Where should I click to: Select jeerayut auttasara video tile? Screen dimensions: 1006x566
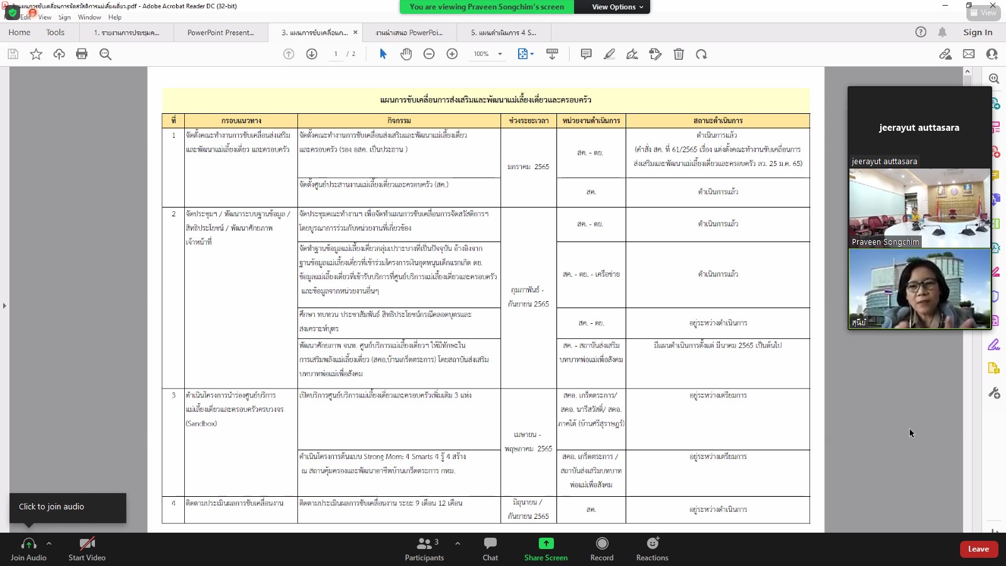point(919,127)
